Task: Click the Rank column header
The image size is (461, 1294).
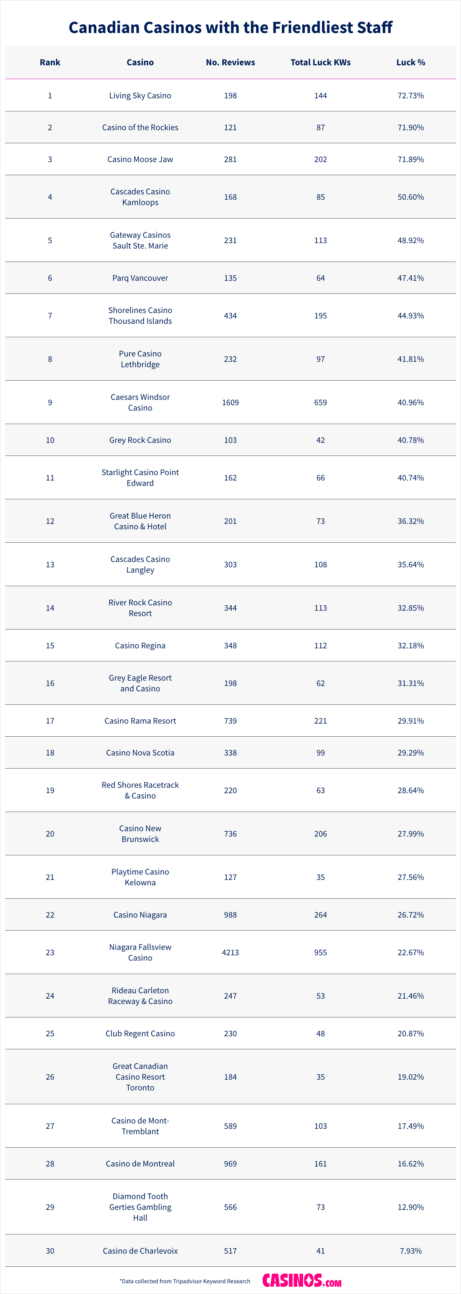Action: 50,62
